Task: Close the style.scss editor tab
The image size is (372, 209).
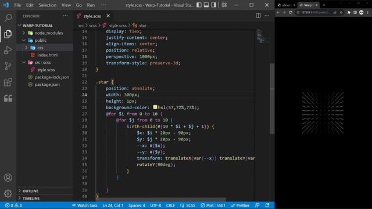Action: pos(108,16)
